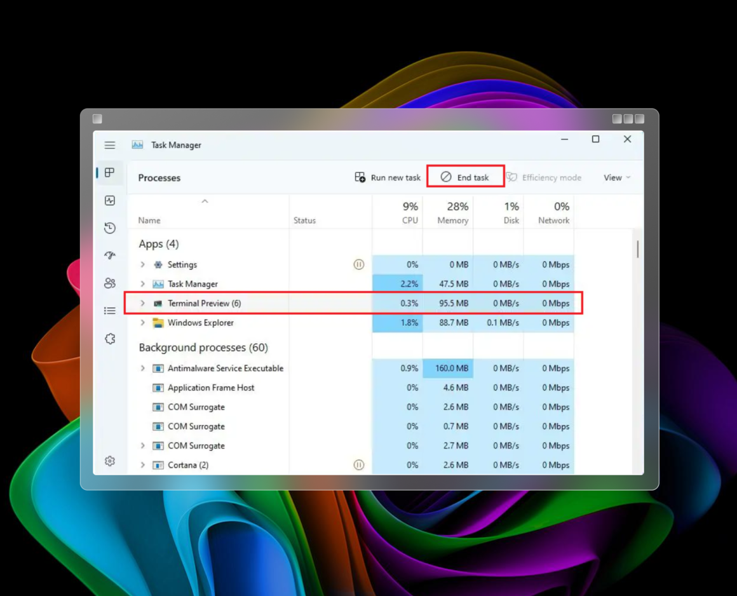Screen dimensions: 737x596
Task: Enable Efficiency mode from the toolbar
Action: (545, 177)
